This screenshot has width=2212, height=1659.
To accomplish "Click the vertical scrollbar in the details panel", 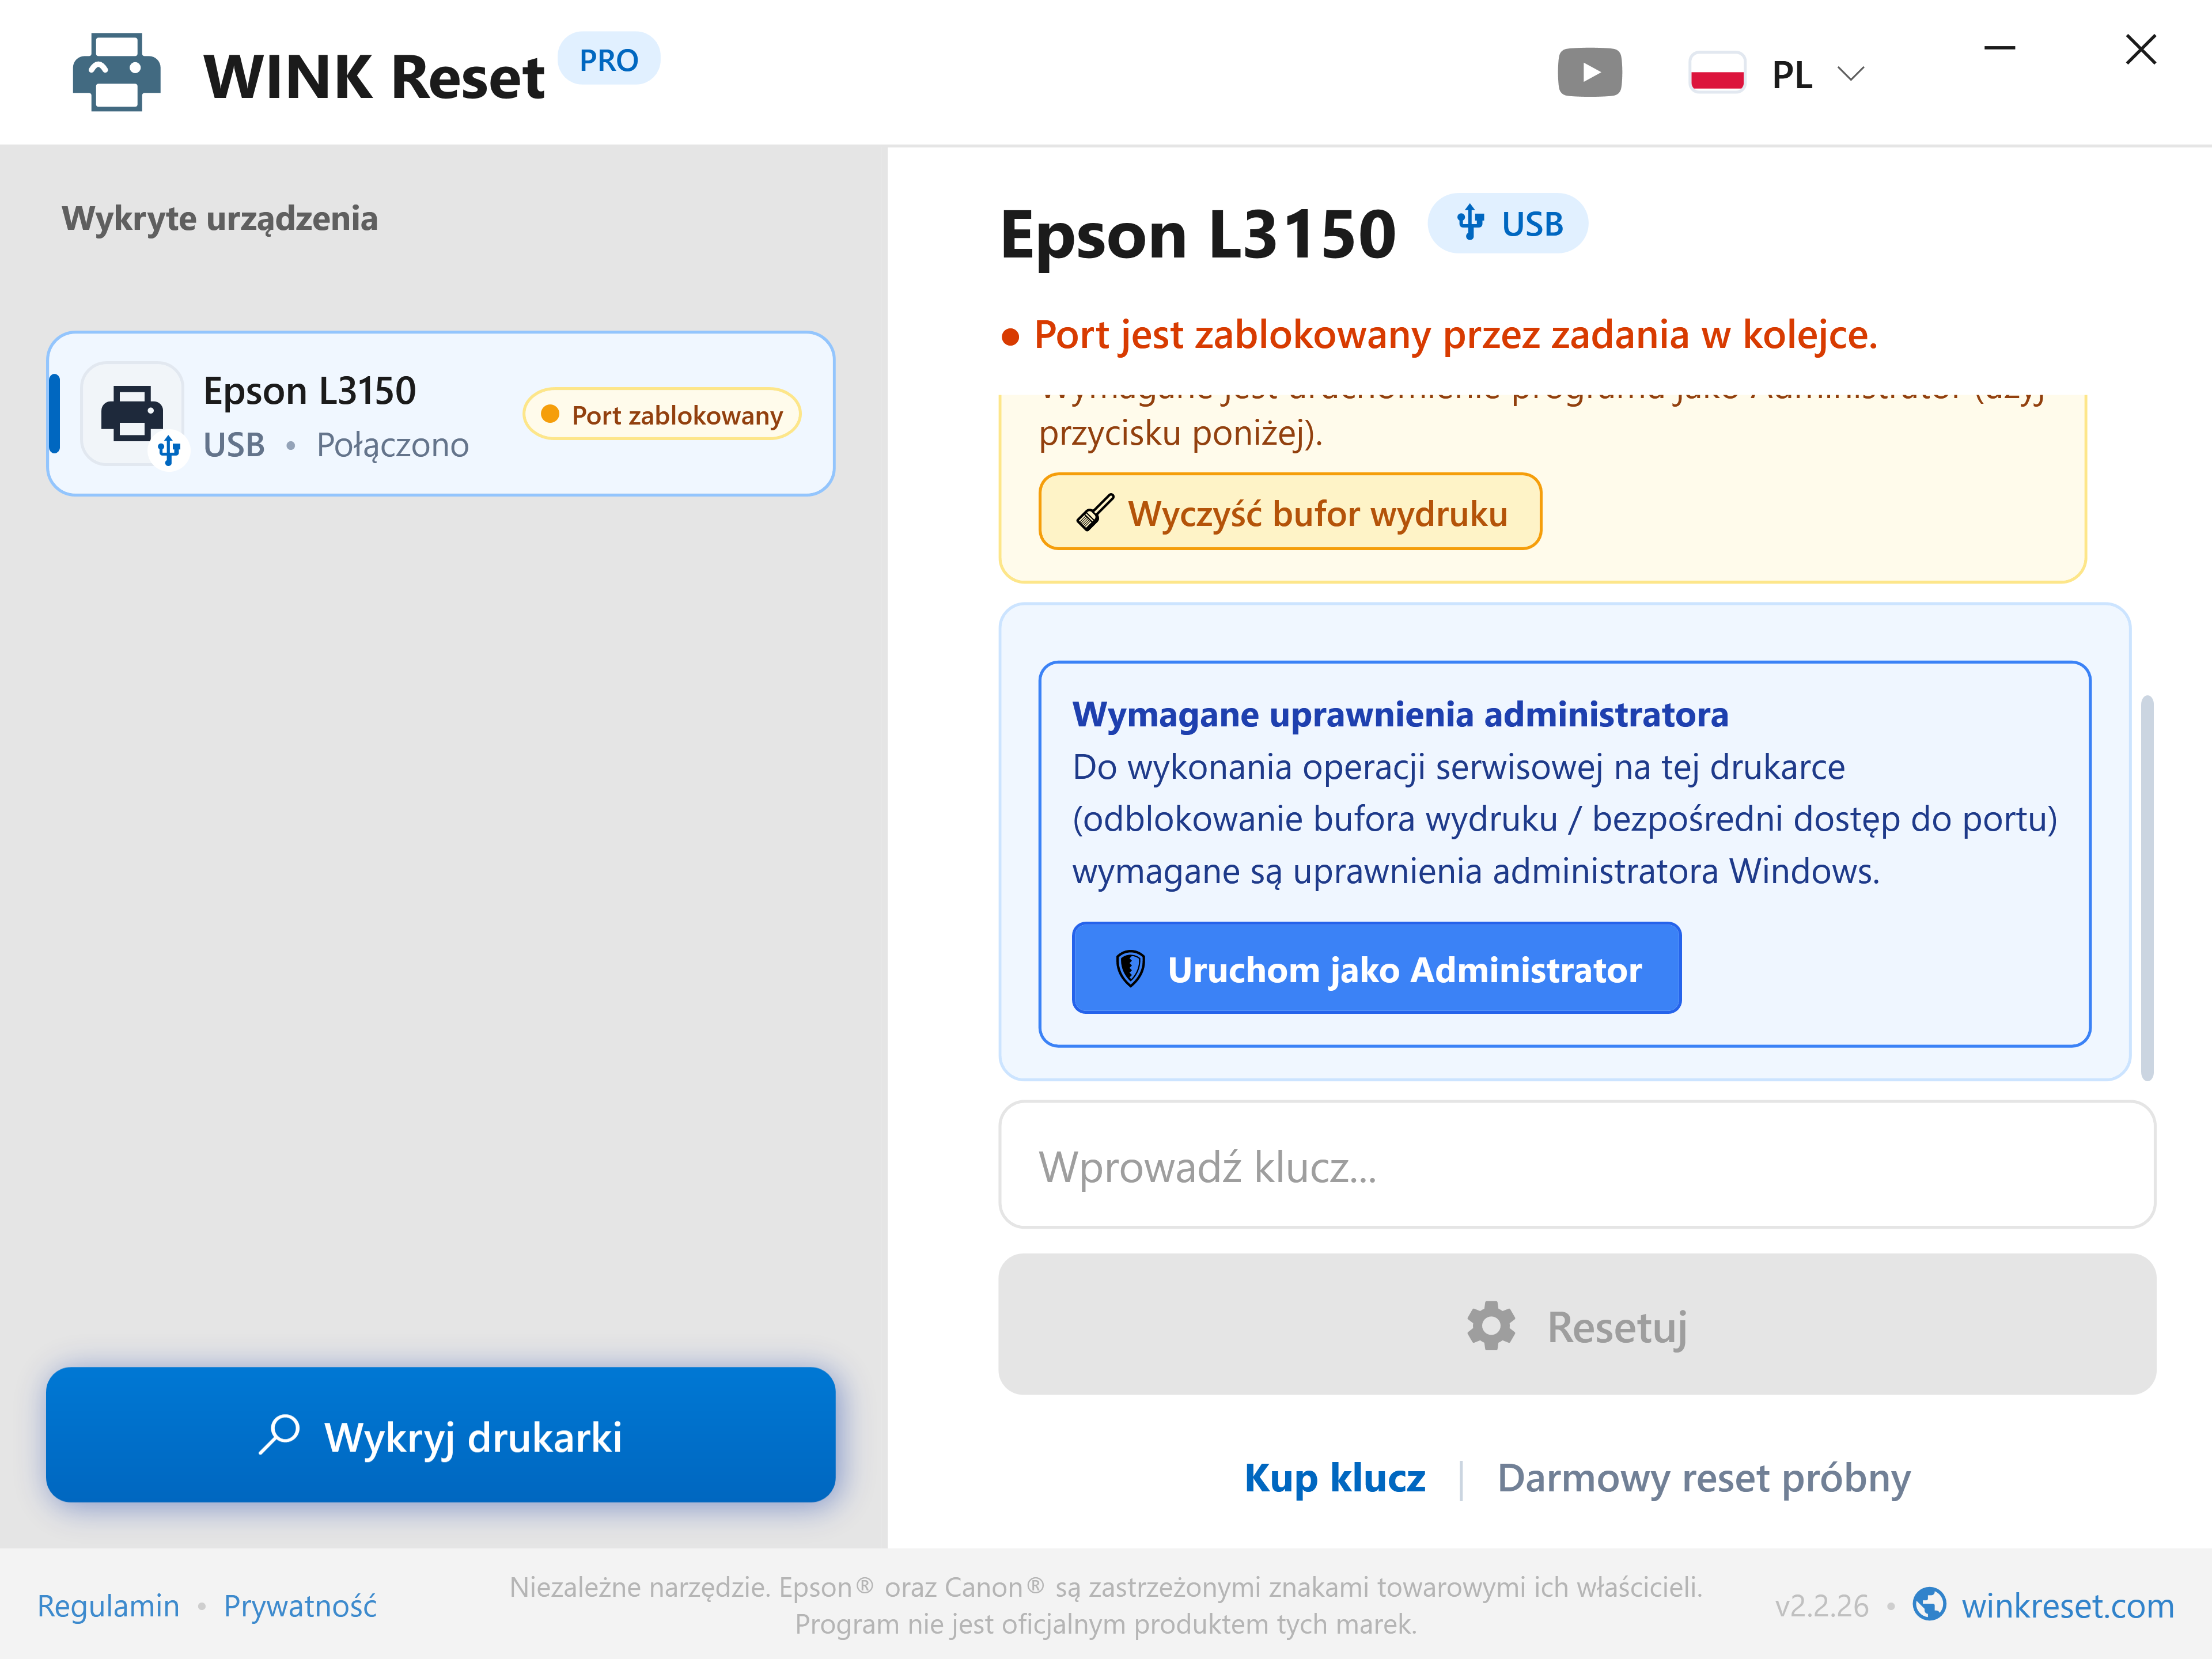I will (x=2146, y=888).
